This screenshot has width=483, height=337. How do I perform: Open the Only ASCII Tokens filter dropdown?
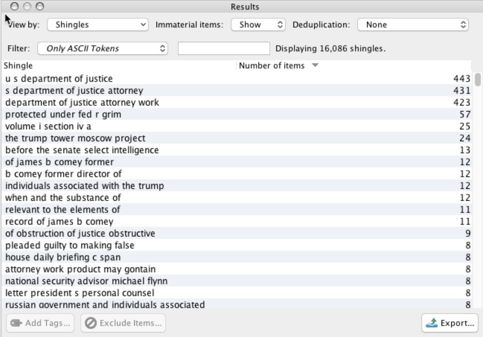[x=102, y=48]
